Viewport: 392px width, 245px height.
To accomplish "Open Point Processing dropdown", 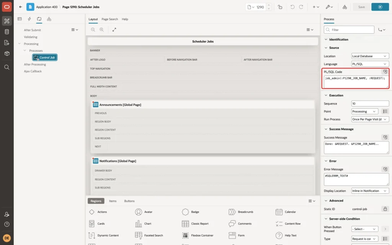I will pyautogui.click(x=364, y=111).
